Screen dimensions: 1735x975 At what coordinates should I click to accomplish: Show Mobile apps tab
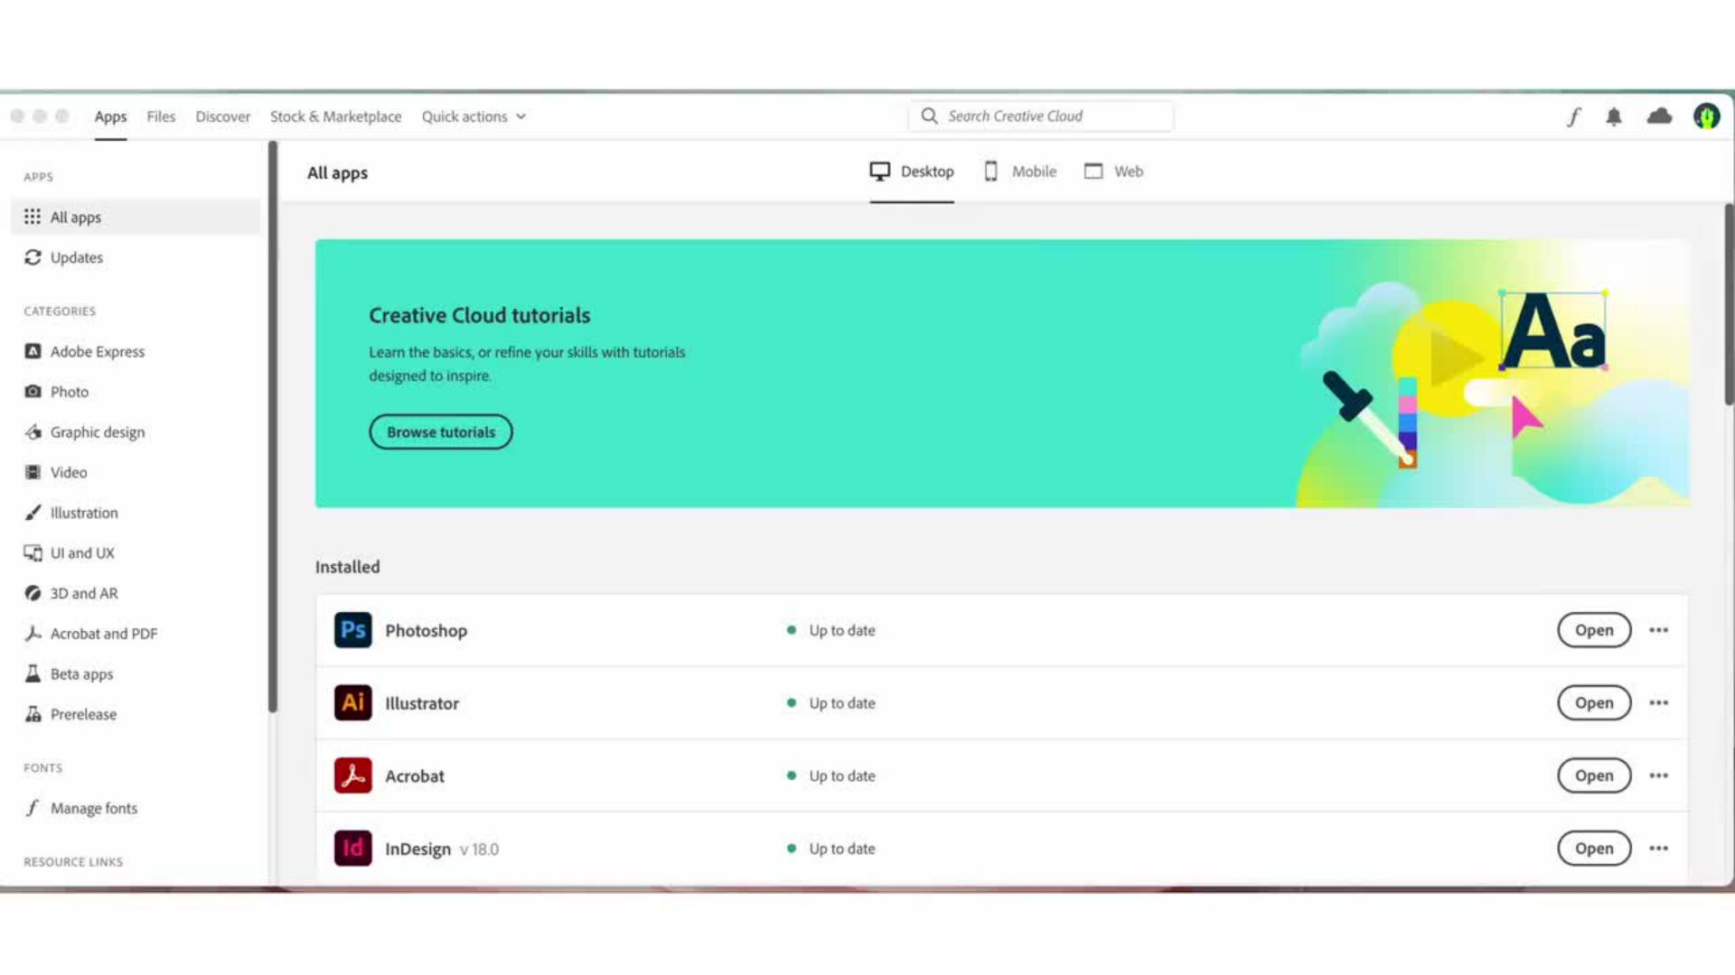coord(1020,172)
